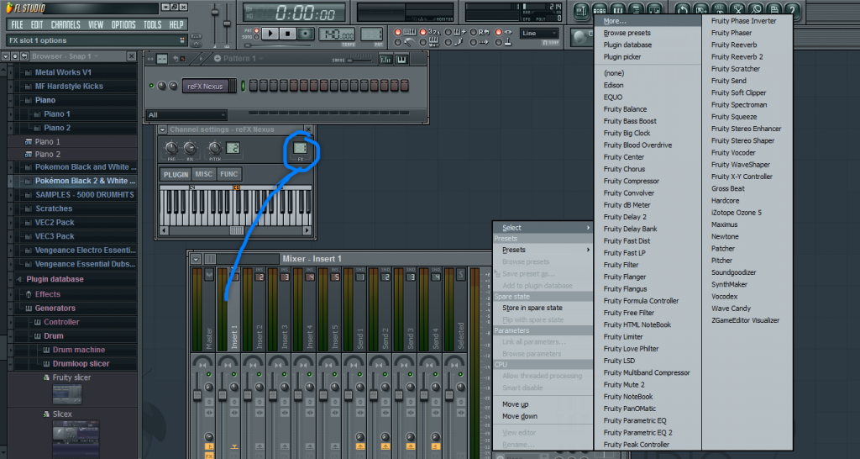860x459 pixels.
Task: Click the Record button in the transport
Action: [306, 34]
